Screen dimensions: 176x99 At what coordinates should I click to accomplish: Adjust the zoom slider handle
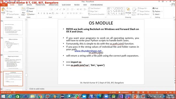point(157,92)
